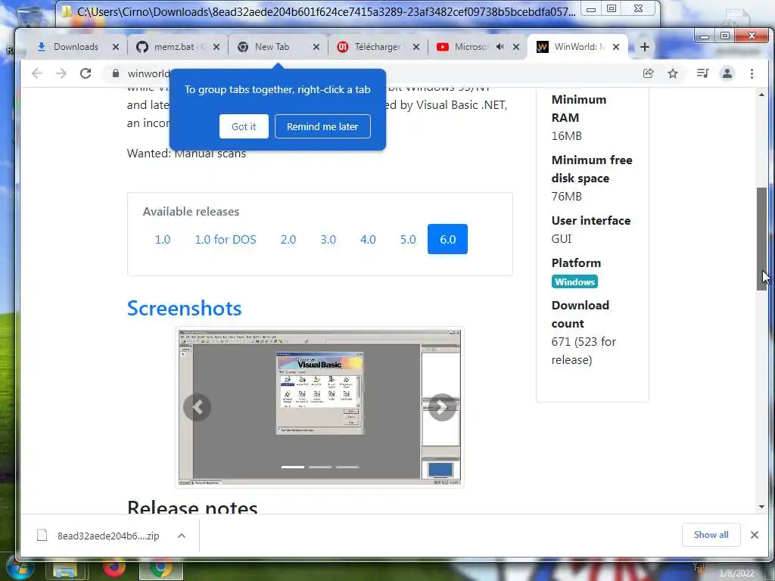Screen dimensions: 775x581
Task: Click the site lock icon
Action: click(116, 73)
